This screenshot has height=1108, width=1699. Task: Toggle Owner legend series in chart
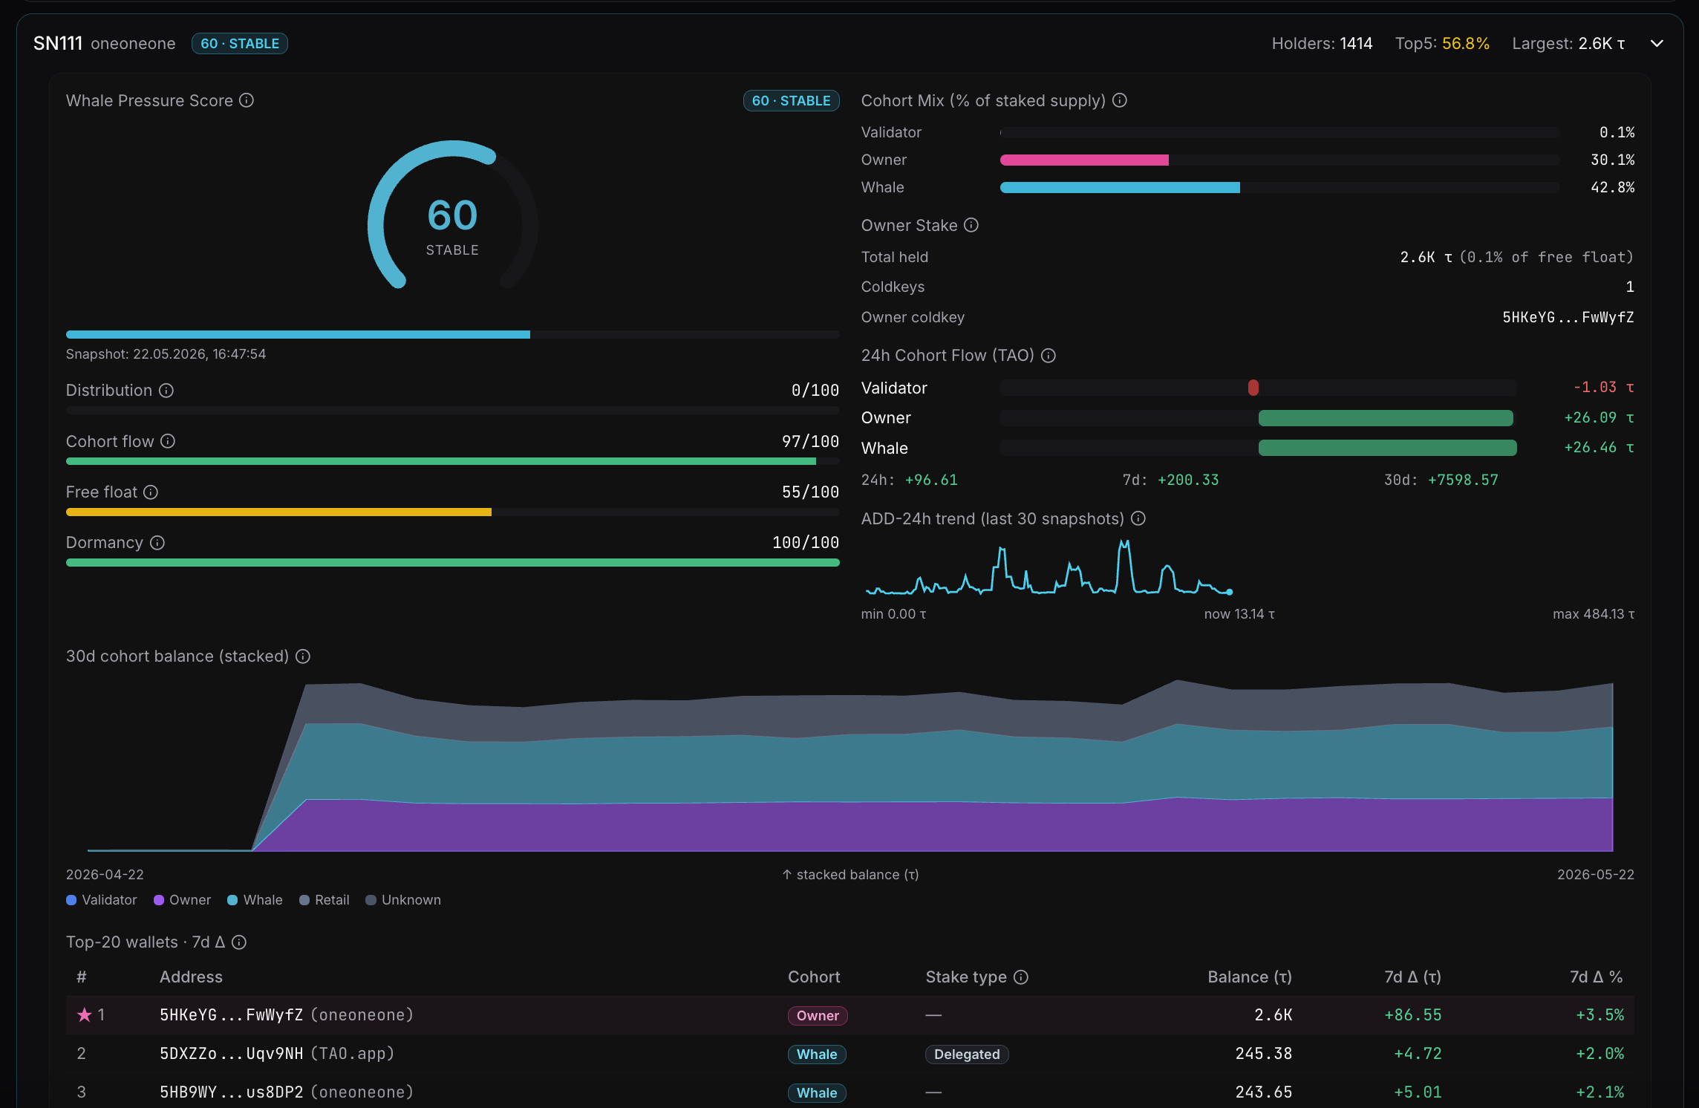tap(183, 900)
